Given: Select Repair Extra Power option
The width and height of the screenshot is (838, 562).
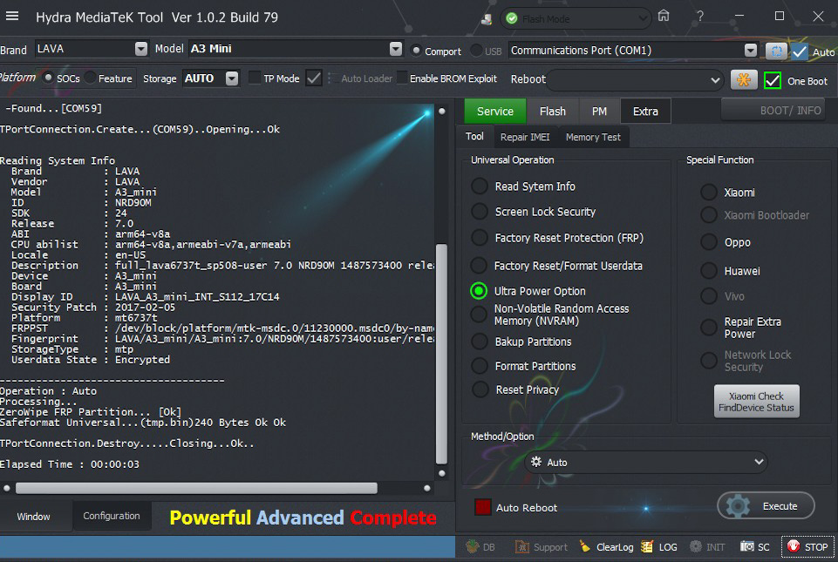Looking at the screenshot, I should coord(709,327).
